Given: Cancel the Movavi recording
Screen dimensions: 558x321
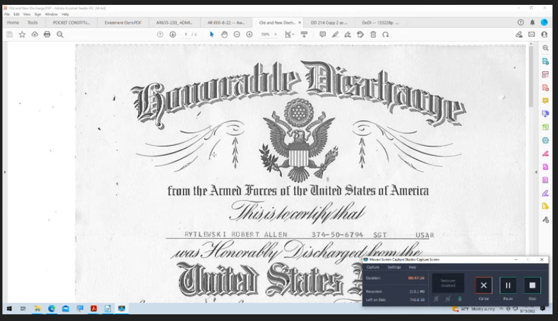Looking at the screenshot, I should tap(484, 285).
